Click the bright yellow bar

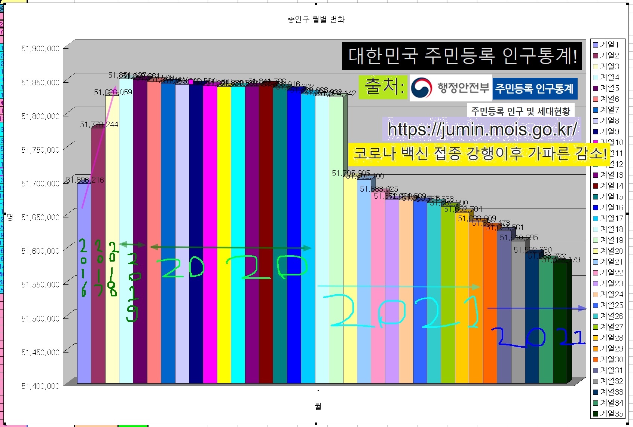(x=224, y=235)
